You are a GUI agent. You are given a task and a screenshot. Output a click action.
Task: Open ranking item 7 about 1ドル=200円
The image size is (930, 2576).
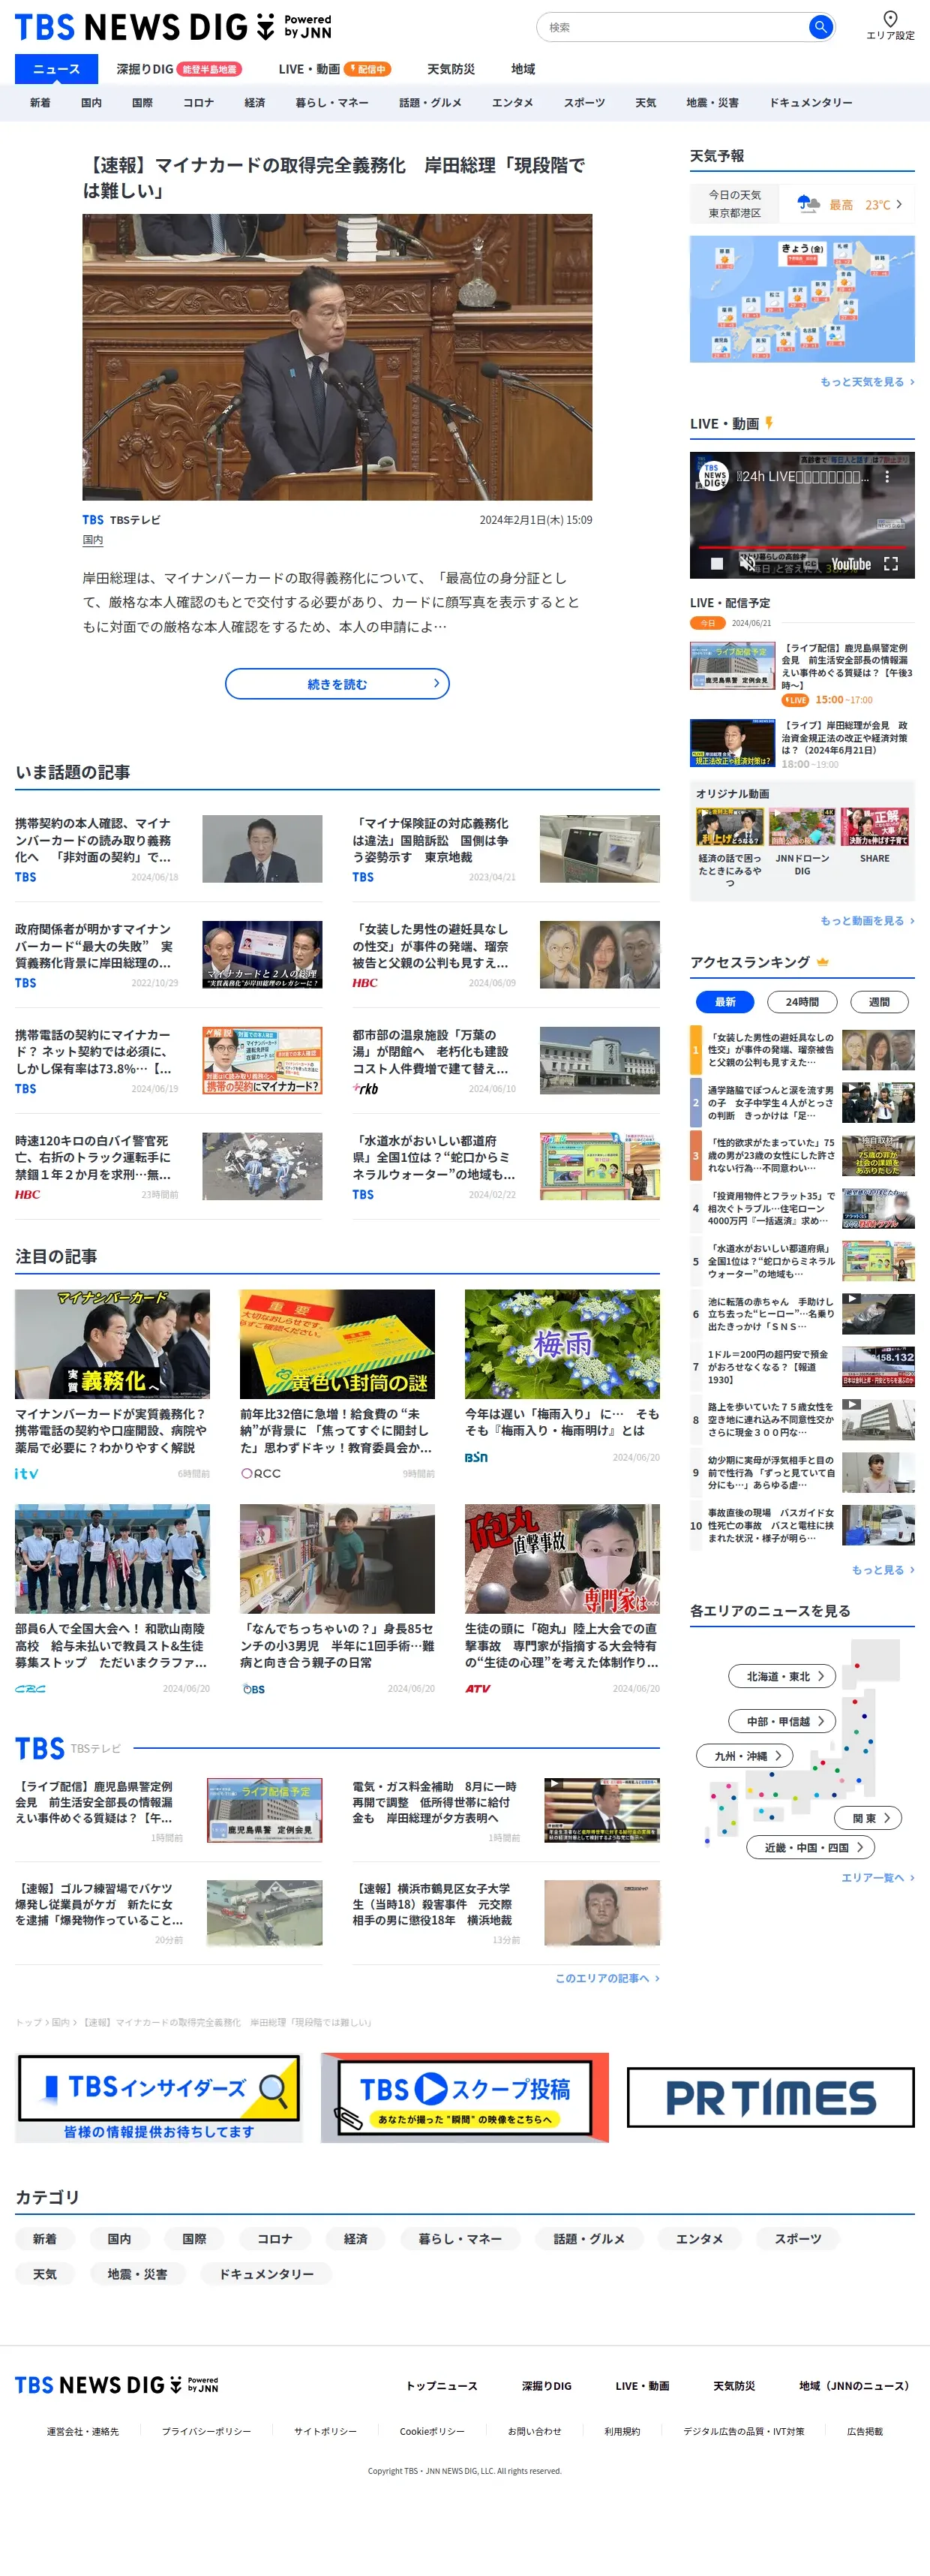click(x=802, y=1366)
